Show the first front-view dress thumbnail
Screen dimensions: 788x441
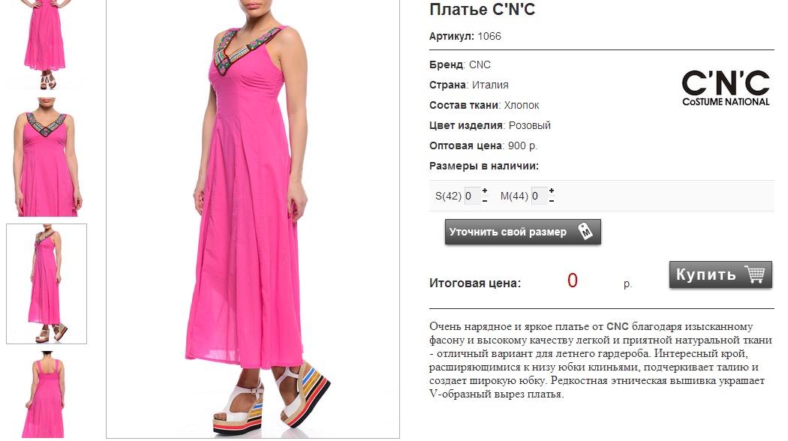tap(46, 45)
